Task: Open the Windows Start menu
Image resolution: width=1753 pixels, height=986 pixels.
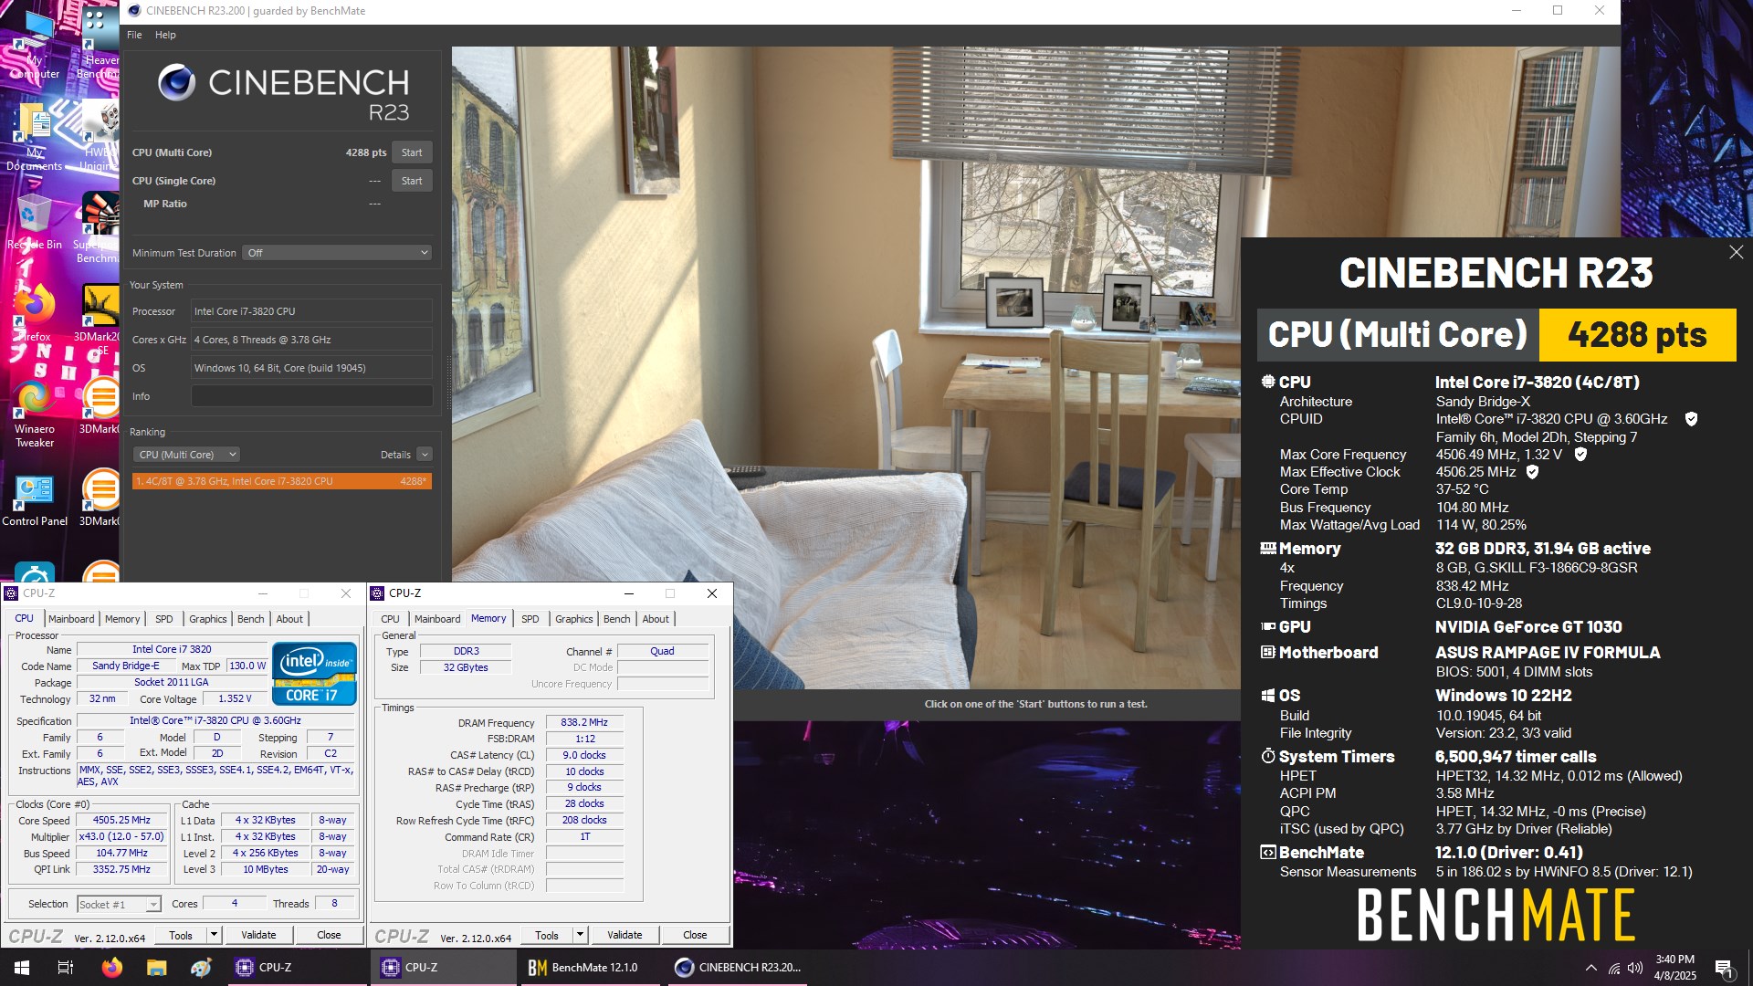Action: click(x=22, y=968)
